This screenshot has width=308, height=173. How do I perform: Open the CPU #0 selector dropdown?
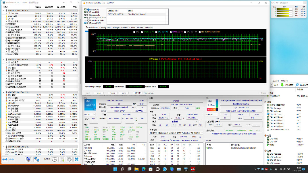point(90,114)
